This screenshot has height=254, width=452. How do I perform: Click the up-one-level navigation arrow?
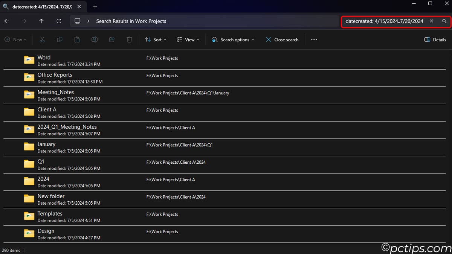41,21
